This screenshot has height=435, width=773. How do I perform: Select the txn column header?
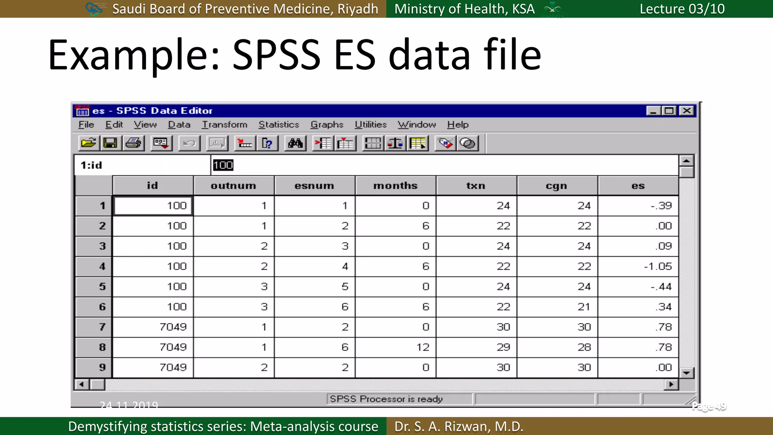point(476,185)
